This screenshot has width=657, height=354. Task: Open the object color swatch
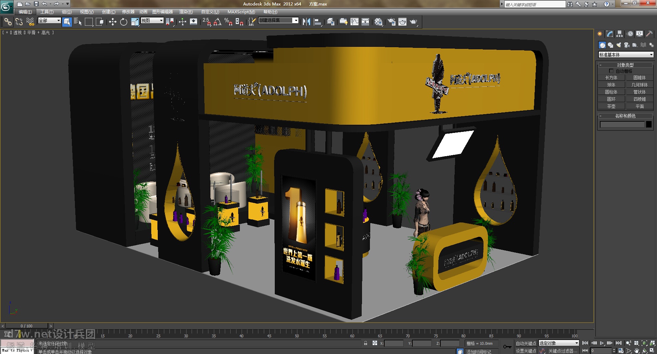(649, 125)
